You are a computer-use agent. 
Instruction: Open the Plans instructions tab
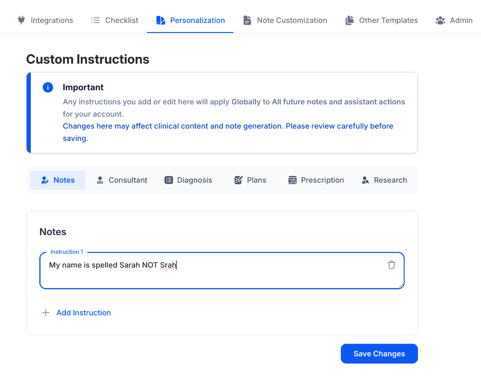250,180
